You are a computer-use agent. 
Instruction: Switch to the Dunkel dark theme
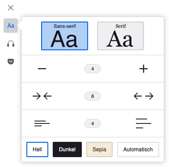(x=67, y=149)
